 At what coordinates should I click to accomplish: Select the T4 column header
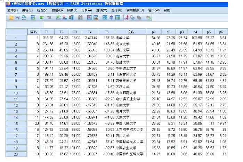pyautogui.click(x=90, y=32)
